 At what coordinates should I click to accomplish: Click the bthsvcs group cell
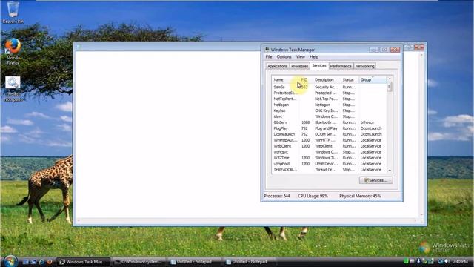(367, 122)
